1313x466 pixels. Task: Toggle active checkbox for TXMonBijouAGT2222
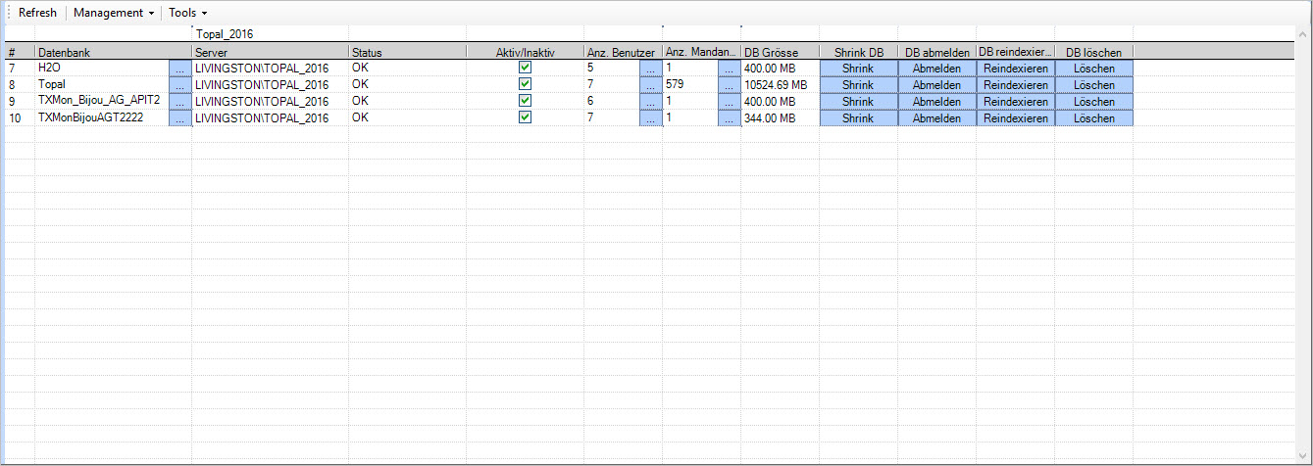(525, 117)
